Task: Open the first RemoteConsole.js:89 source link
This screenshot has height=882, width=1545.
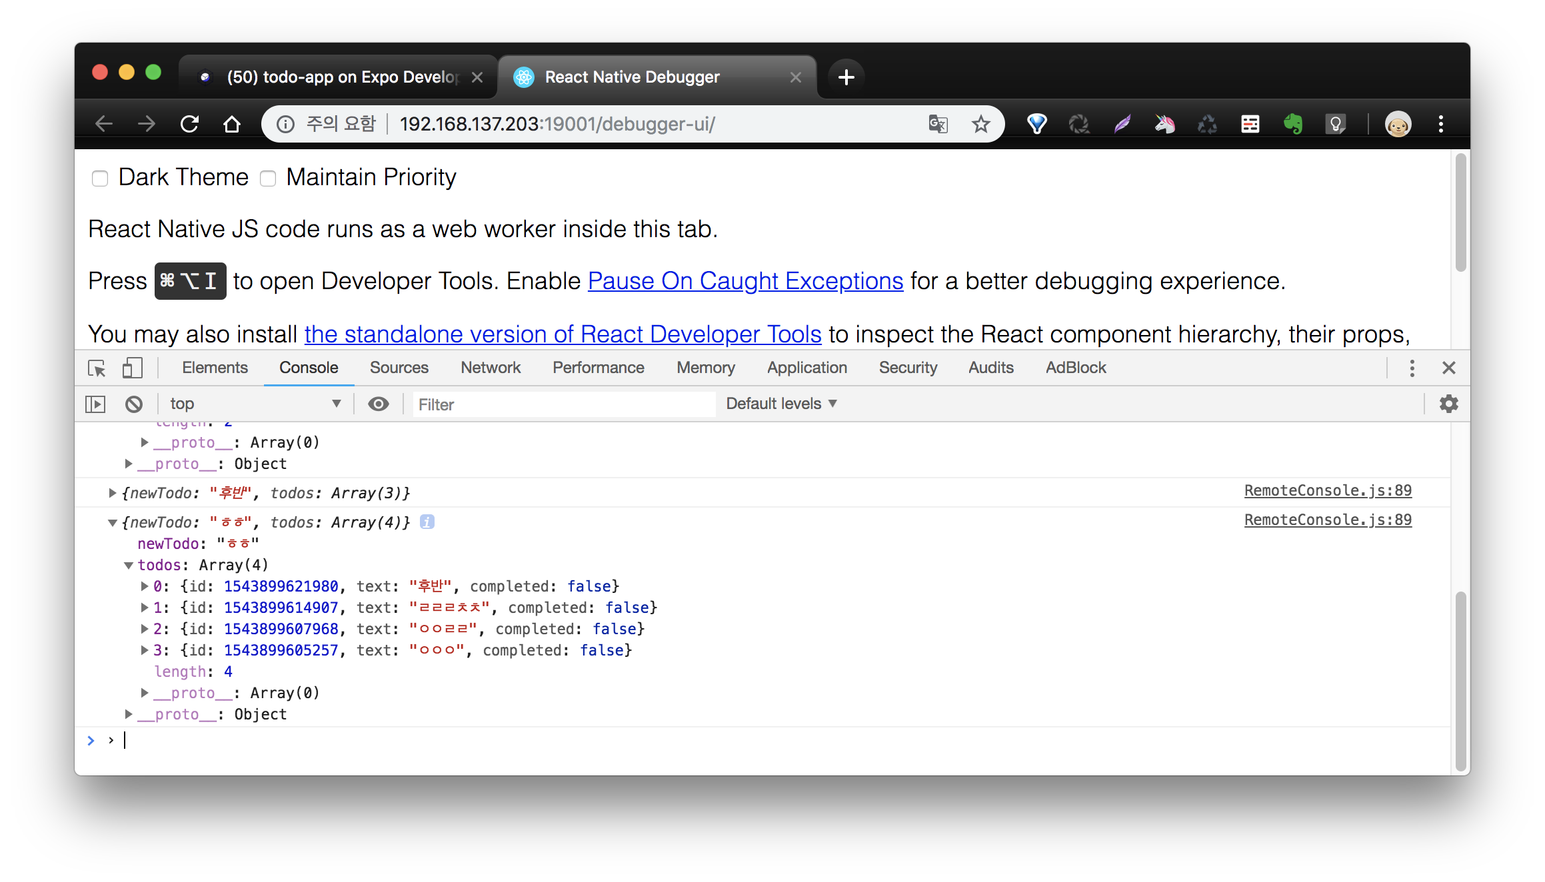Action: [1327, 491]
